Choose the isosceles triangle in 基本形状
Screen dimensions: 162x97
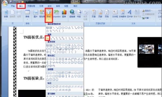[x=72, y=45]
